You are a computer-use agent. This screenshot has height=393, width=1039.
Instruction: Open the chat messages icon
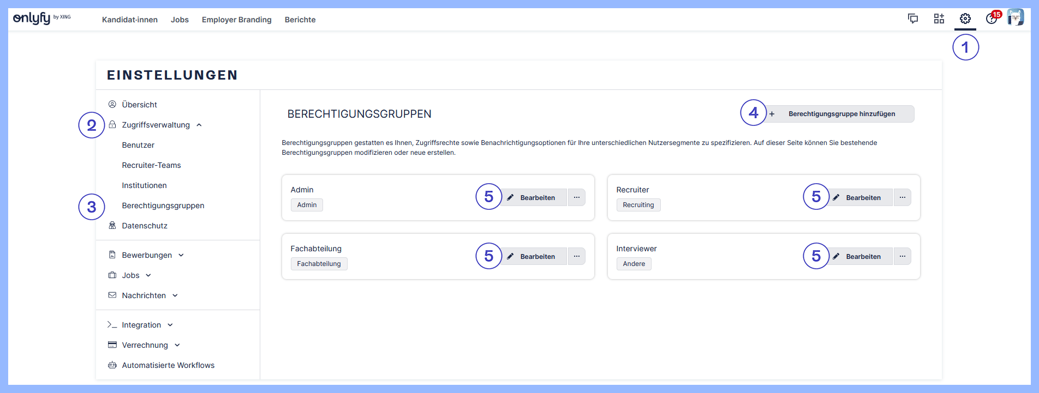[912, 19]
